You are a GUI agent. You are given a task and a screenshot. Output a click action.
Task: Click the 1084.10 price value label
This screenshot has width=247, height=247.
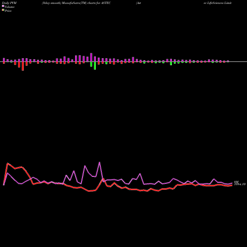coord(240,184)
